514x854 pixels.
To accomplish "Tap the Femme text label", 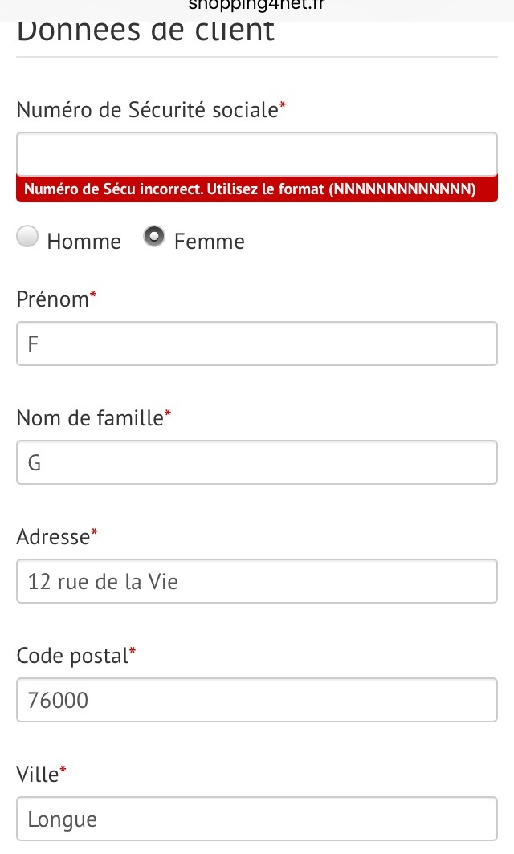I will [209, 242].
